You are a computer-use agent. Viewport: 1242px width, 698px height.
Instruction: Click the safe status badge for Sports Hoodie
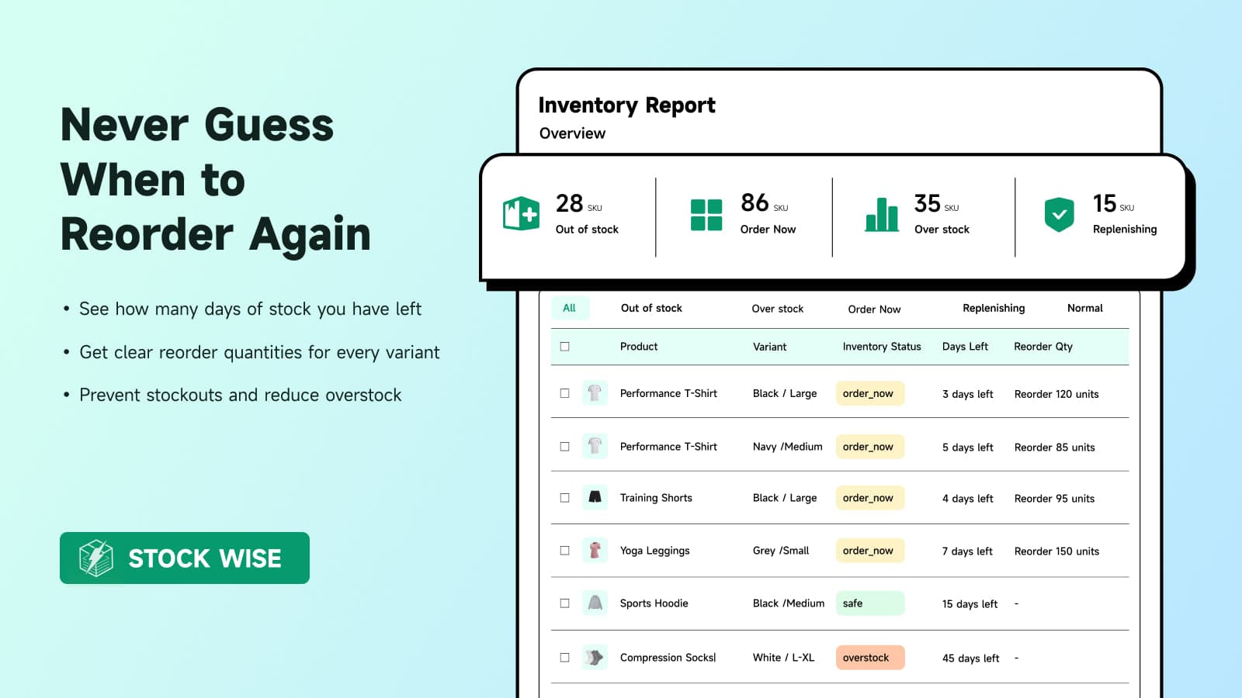tap(870, 603)
